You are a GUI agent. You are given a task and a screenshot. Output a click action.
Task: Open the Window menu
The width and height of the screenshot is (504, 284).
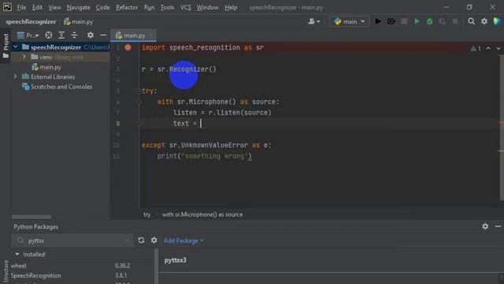(x=208, y=7)
